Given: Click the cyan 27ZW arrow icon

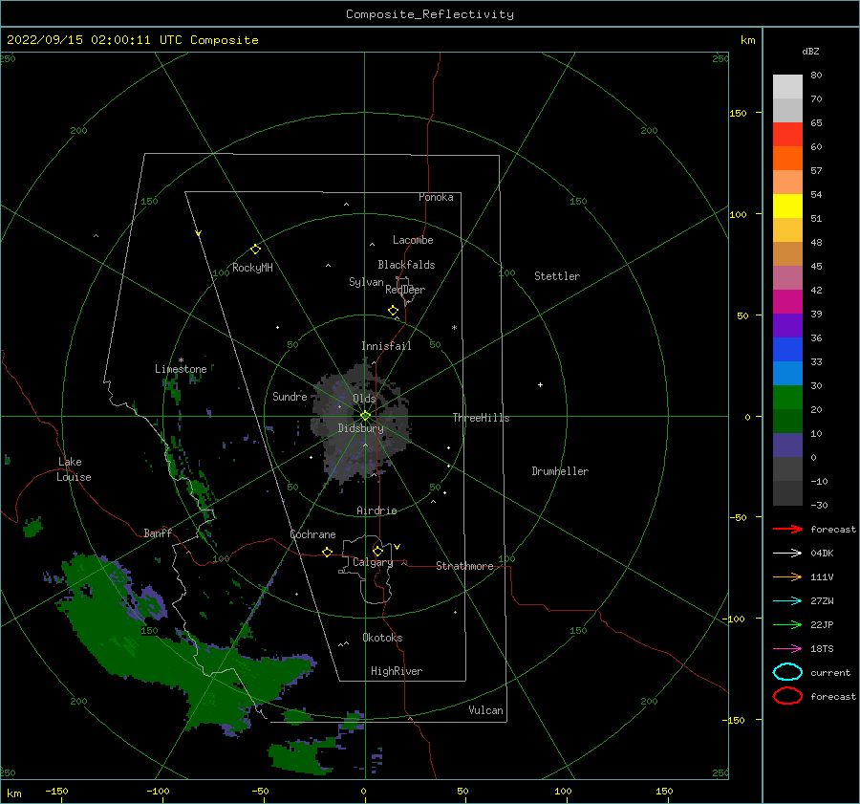Looking at the screenshot, I should coord(787,601).
